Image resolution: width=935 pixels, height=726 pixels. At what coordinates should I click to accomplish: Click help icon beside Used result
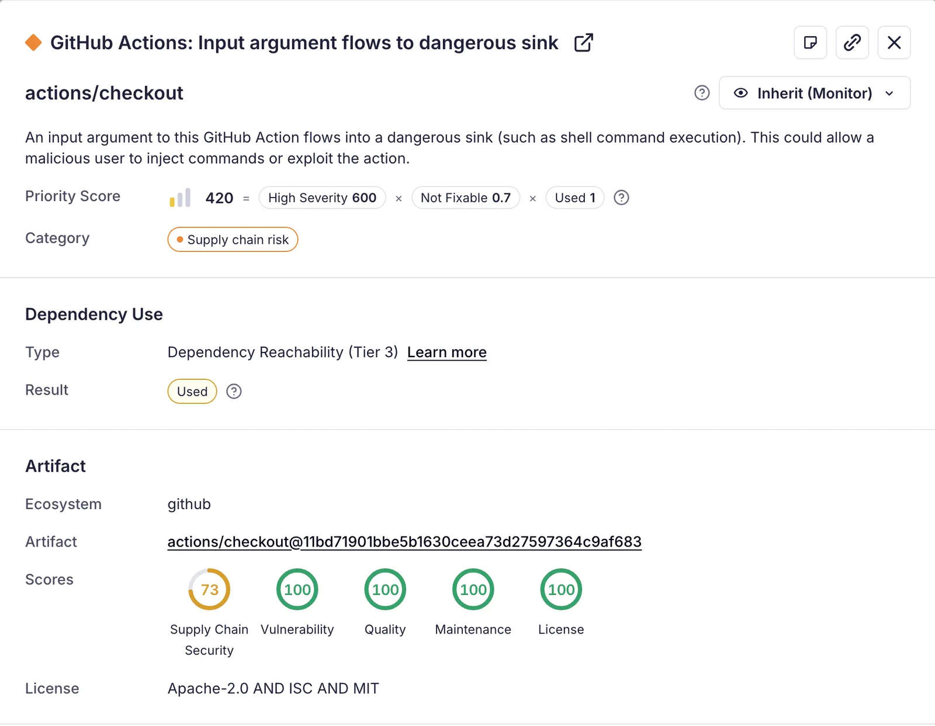(234, 392)
